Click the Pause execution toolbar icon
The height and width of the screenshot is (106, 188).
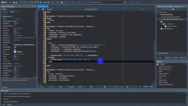click(x=77, y=2)
